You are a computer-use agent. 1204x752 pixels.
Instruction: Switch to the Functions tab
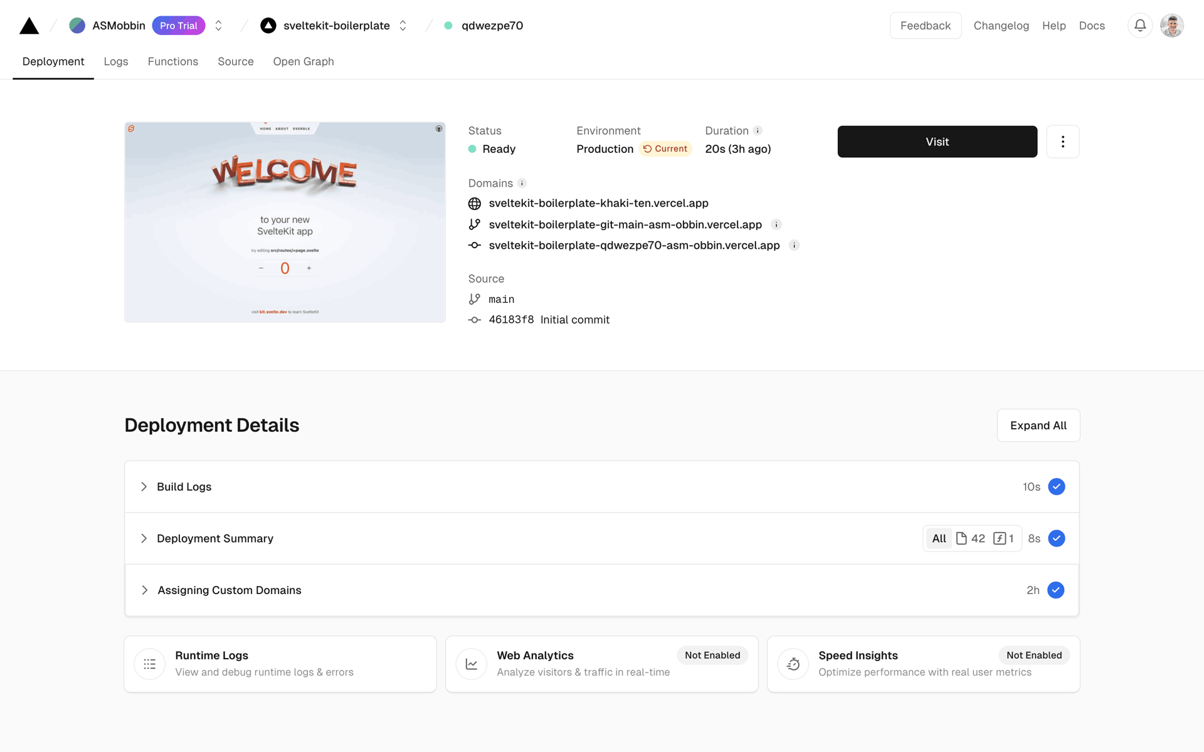click(x=173, y=61)
